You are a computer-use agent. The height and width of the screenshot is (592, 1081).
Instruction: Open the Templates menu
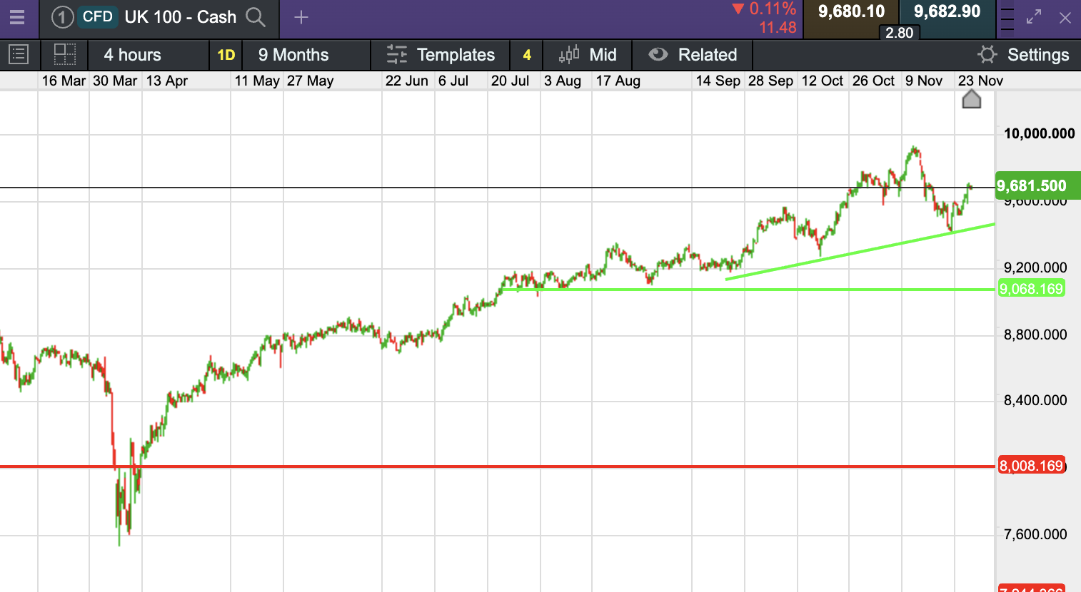441,55
